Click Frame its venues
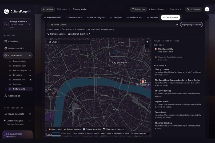The width and height of the screenshot is (215, 143). pyautogui.click(x=57, y=34)
